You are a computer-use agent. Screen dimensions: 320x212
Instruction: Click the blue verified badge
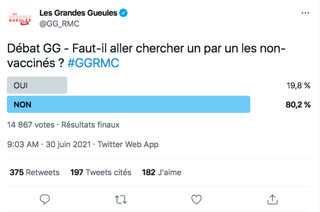click(123, 13)
